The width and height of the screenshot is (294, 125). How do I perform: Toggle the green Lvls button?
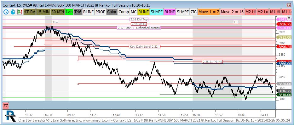(x=69, y=12)
